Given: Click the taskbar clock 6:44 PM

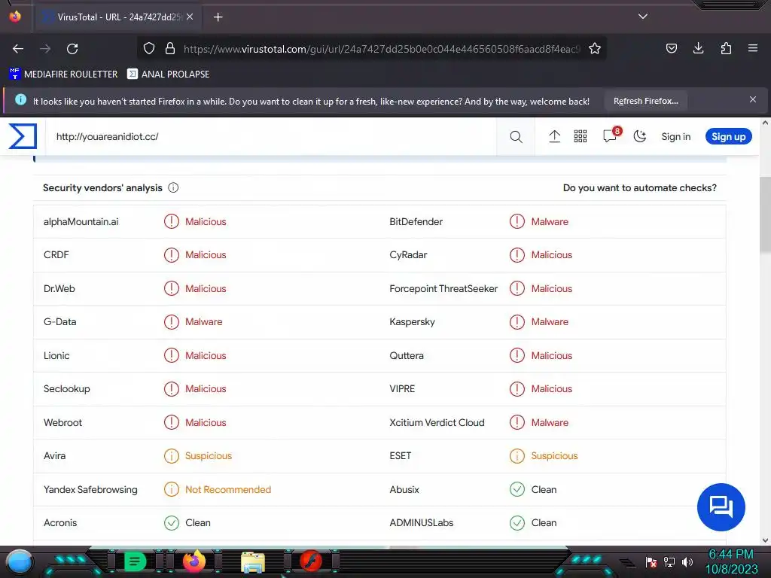Looking at the screenshot, I should coord(731,554).
